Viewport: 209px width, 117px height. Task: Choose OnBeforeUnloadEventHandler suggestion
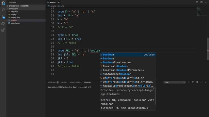click(128, 78)
